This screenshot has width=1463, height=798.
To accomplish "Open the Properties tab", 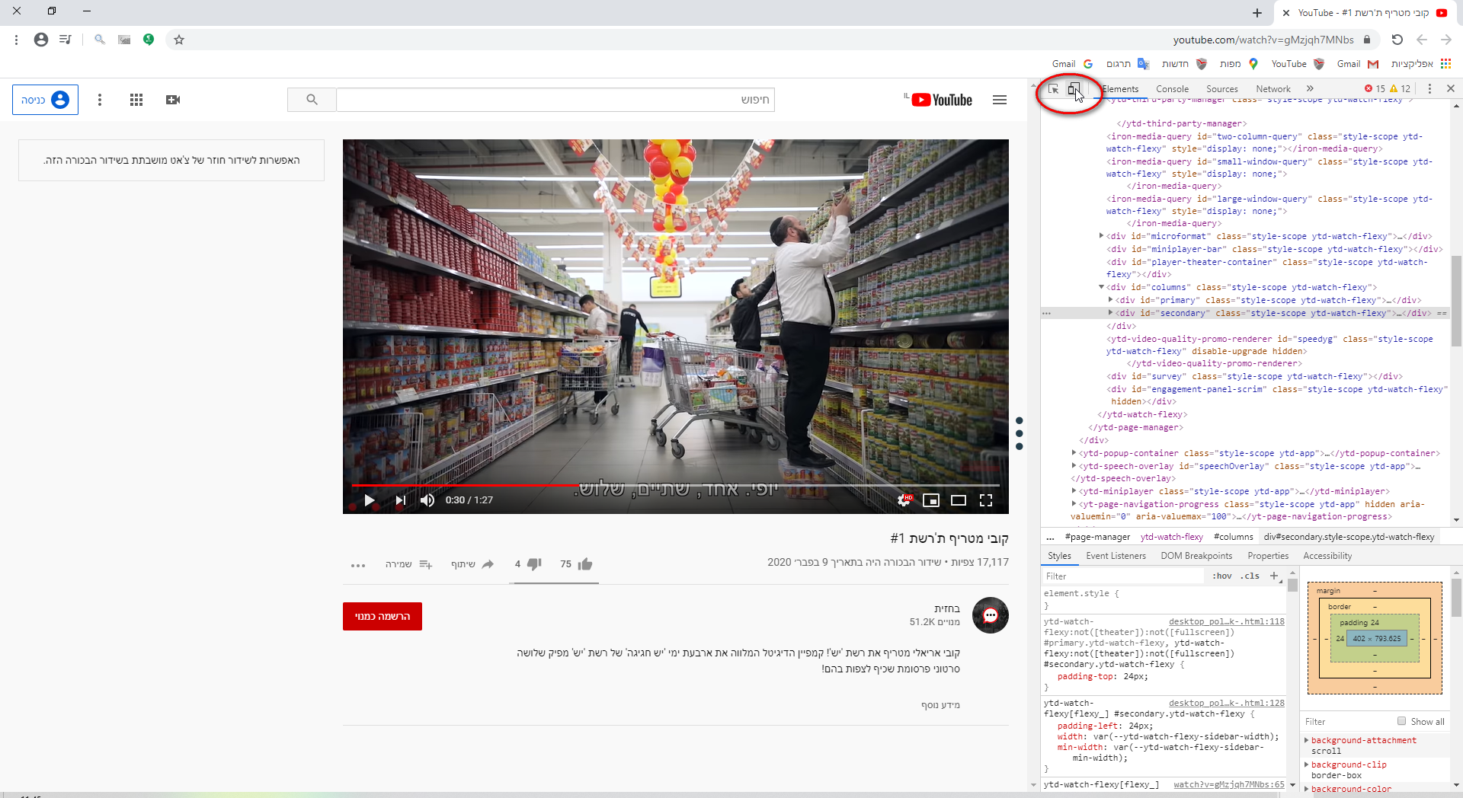I will click(1268, 556).
